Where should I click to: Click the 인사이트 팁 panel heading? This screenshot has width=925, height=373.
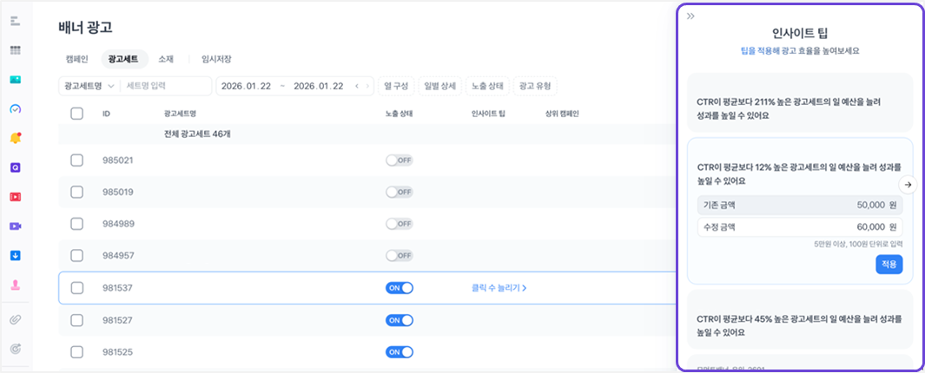[x=799, y=33]
